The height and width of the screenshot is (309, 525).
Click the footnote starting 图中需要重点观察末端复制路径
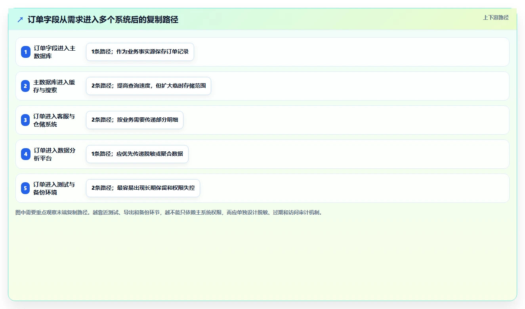click(170, 213)
